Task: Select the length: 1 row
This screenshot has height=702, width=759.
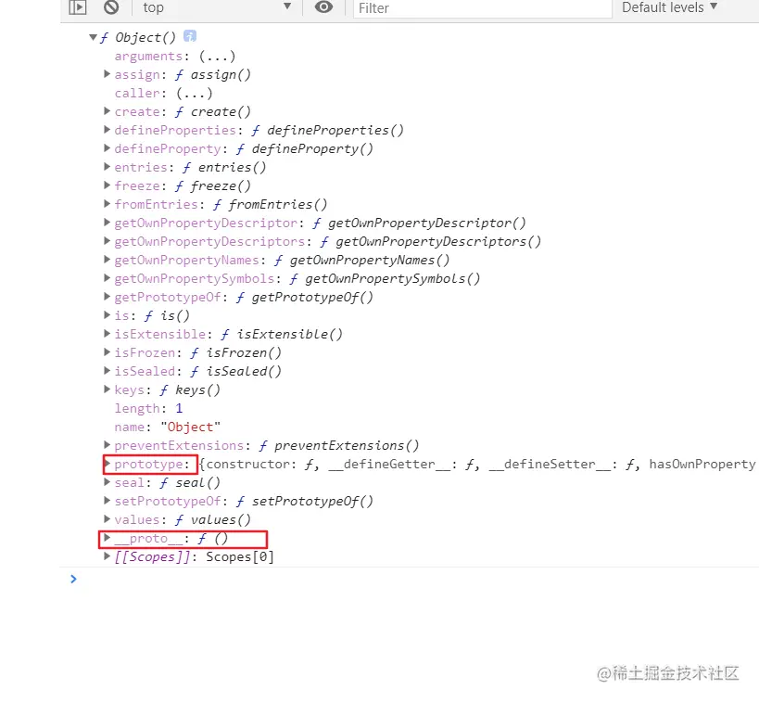Action: [x=148, y=408]
